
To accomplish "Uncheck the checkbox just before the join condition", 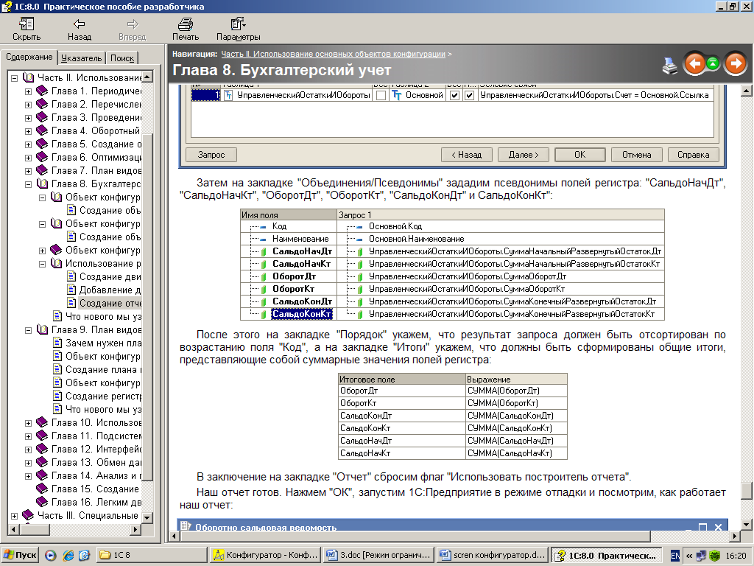I will pyautogui.click(x=469, y=96).
